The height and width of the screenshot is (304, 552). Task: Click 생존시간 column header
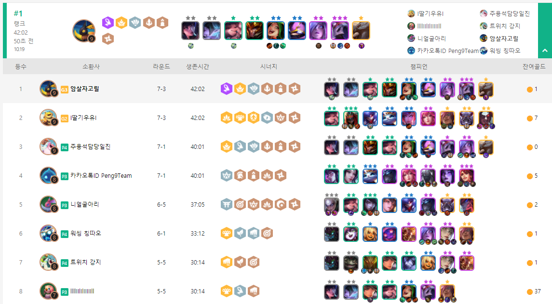click(198, 66)
